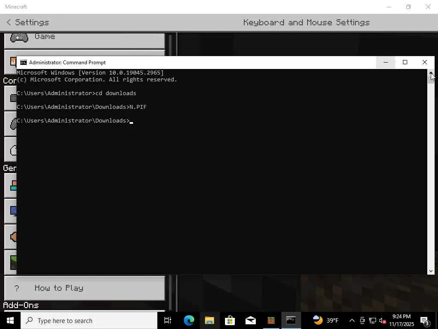Open the Mail app from the taskbar
The height and width of the screenshot is (329, 438).
251,320
